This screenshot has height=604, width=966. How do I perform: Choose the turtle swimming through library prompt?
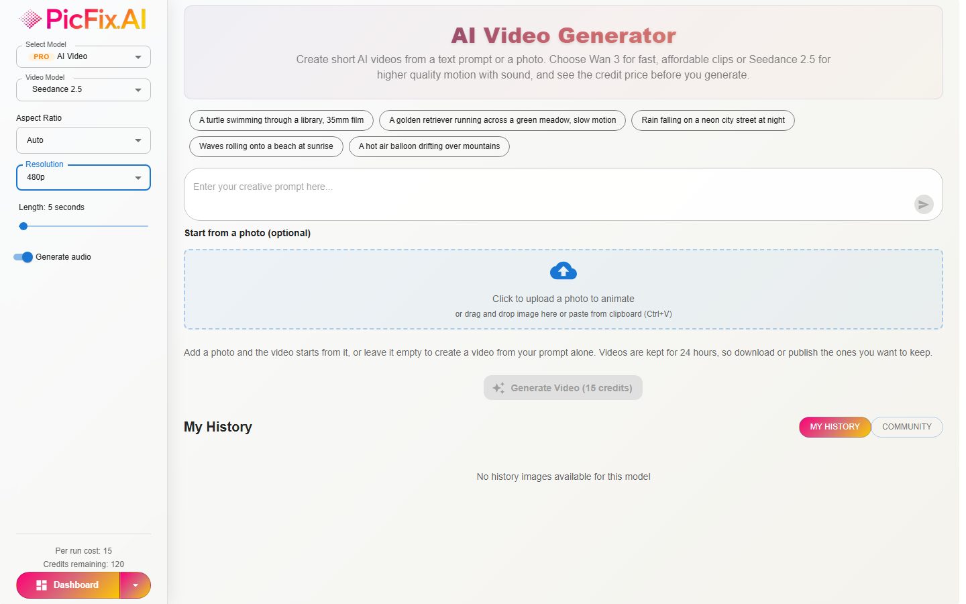[x=281, y=120]
